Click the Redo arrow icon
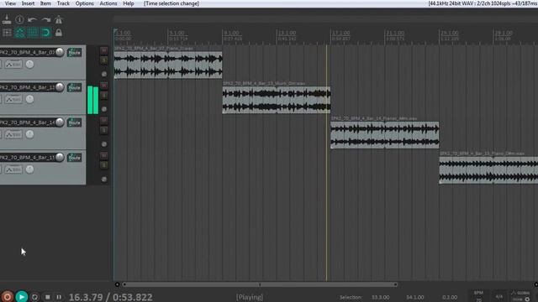This screenshot has height=302, width=538. click(x=45, y=20)
